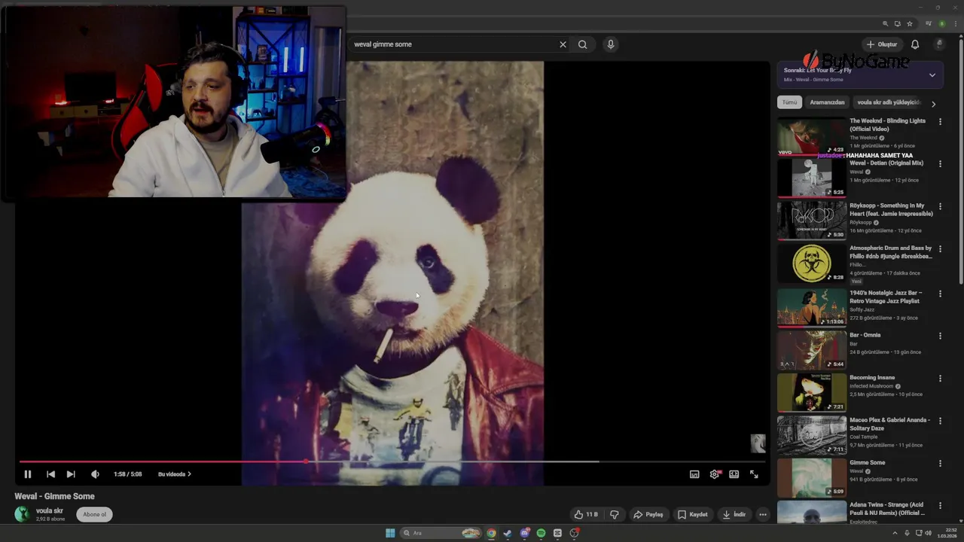Open options for Röyksopp video
964x542 pixels.
940,206
